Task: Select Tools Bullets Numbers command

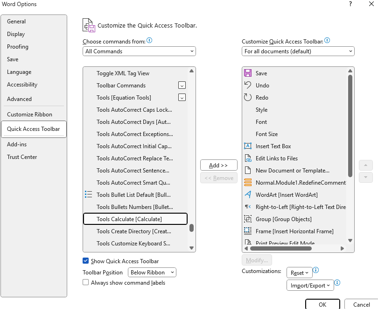Action: coord(135,207)
